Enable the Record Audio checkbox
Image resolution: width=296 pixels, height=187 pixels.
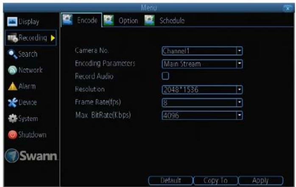165,76
